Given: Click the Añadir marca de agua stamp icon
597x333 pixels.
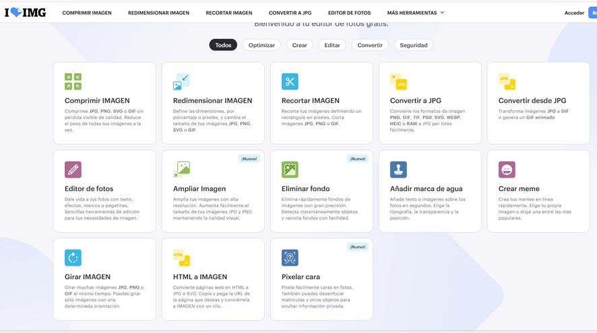Looking at the screenshot, I should point(398,170).
